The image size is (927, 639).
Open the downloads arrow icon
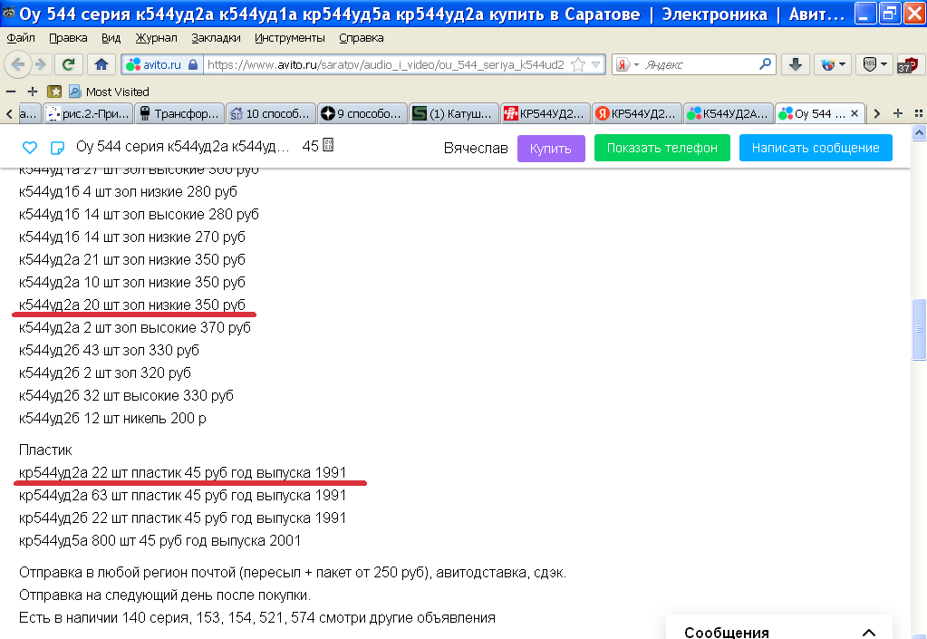(796, 64)
